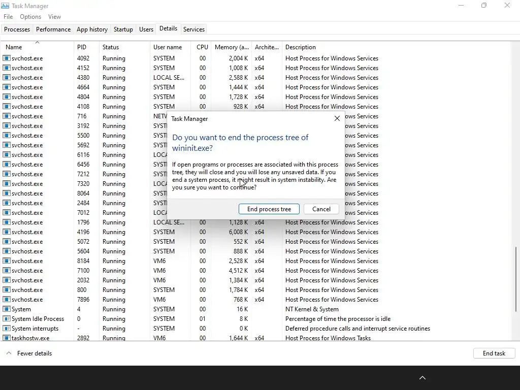Click icon of svchost.exe with PID 2484

6,203
